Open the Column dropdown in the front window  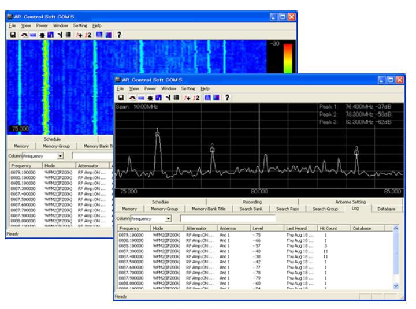(168, 219)
